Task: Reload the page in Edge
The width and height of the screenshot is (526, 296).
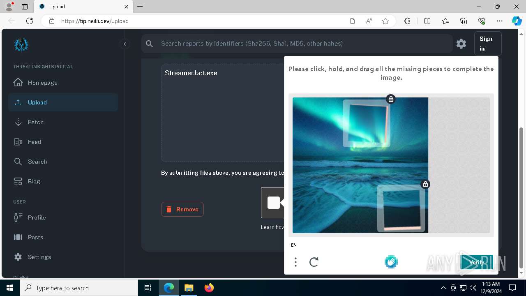Action: (30, 21)
